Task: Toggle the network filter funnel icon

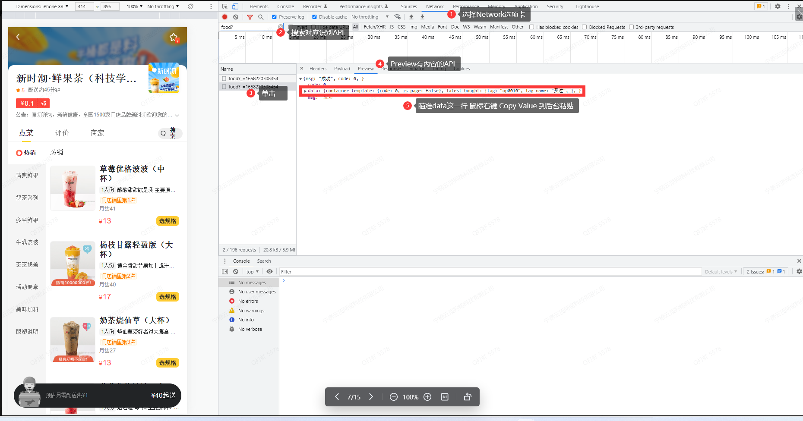Action: click(250, 17)
